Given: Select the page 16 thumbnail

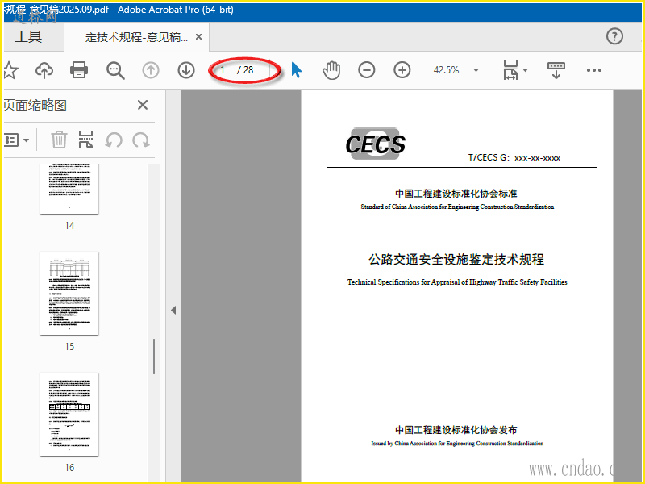Looking at the screenshot, I should click(69, 414).
